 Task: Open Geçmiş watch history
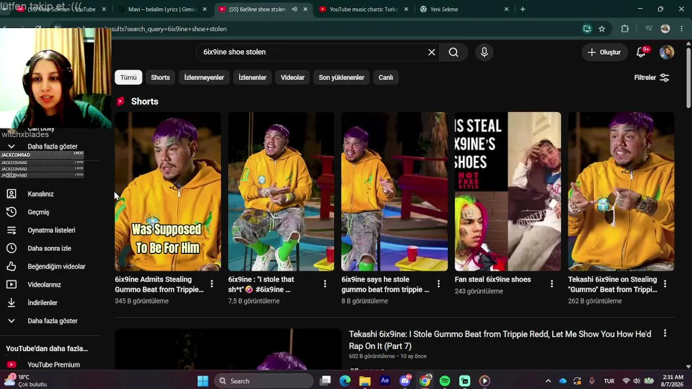(38, 212)
